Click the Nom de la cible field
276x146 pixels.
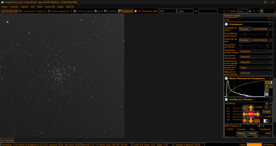pos(166,11)
